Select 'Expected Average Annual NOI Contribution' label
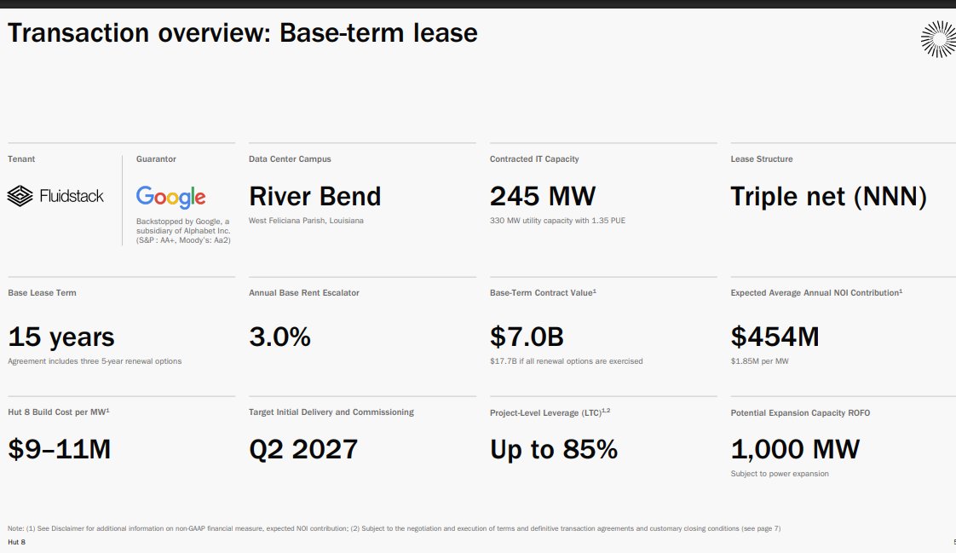956x553 pixels. (816, 292)
